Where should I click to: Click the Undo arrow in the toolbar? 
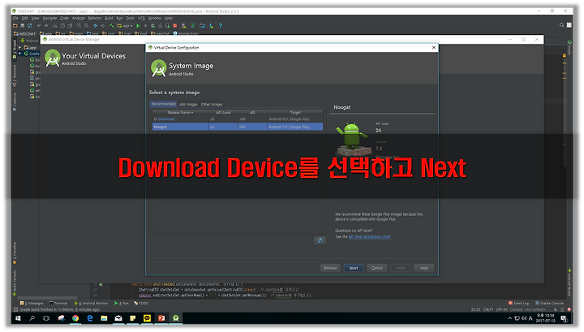coord(39,26)
